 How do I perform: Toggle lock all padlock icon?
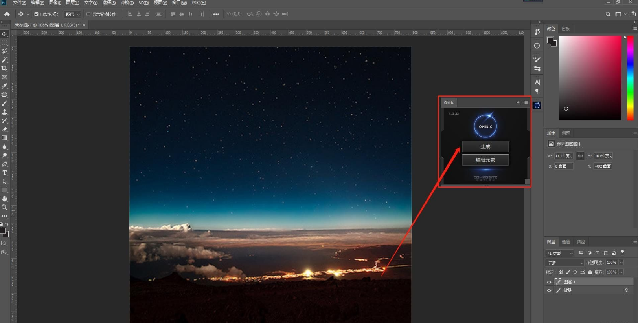(590, 272)
